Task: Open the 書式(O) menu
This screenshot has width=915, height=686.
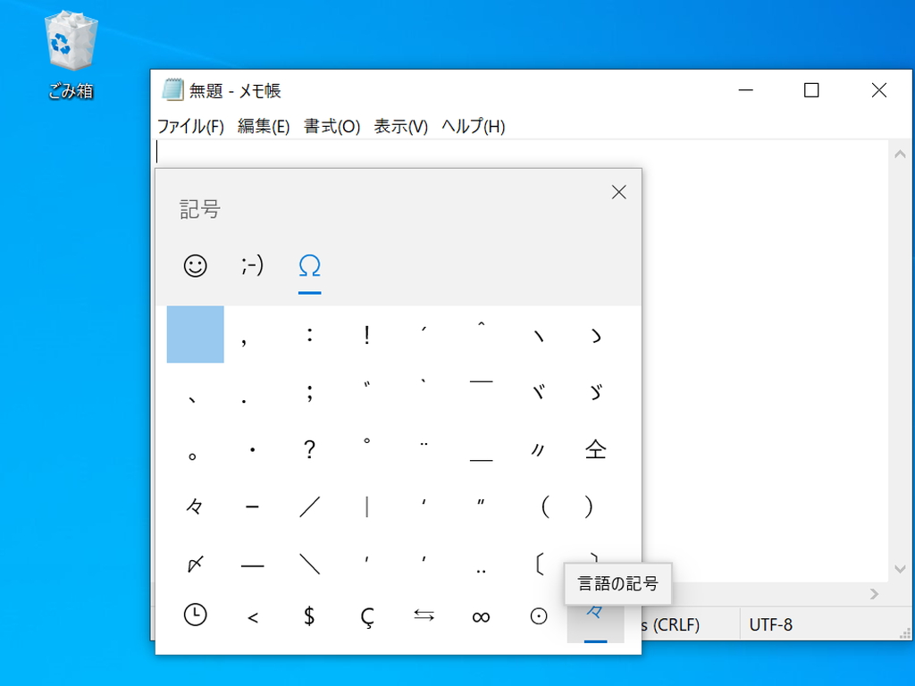Action: (x=332, y=126)
